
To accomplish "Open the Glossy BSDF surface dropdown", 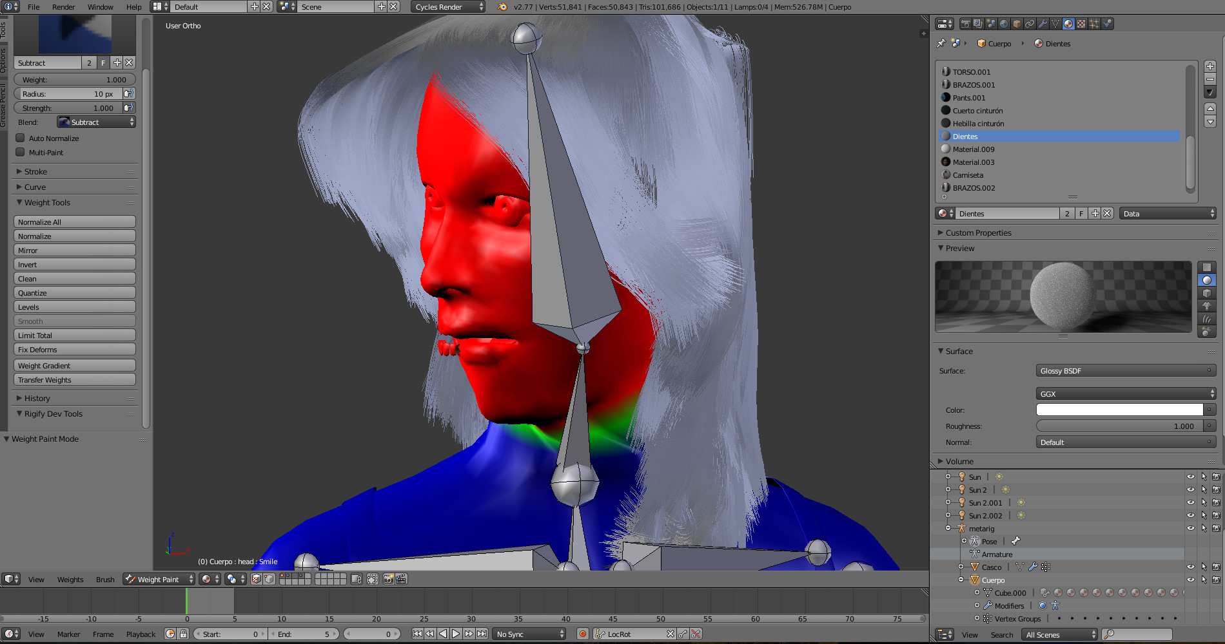I will (x=1126, y=370).
